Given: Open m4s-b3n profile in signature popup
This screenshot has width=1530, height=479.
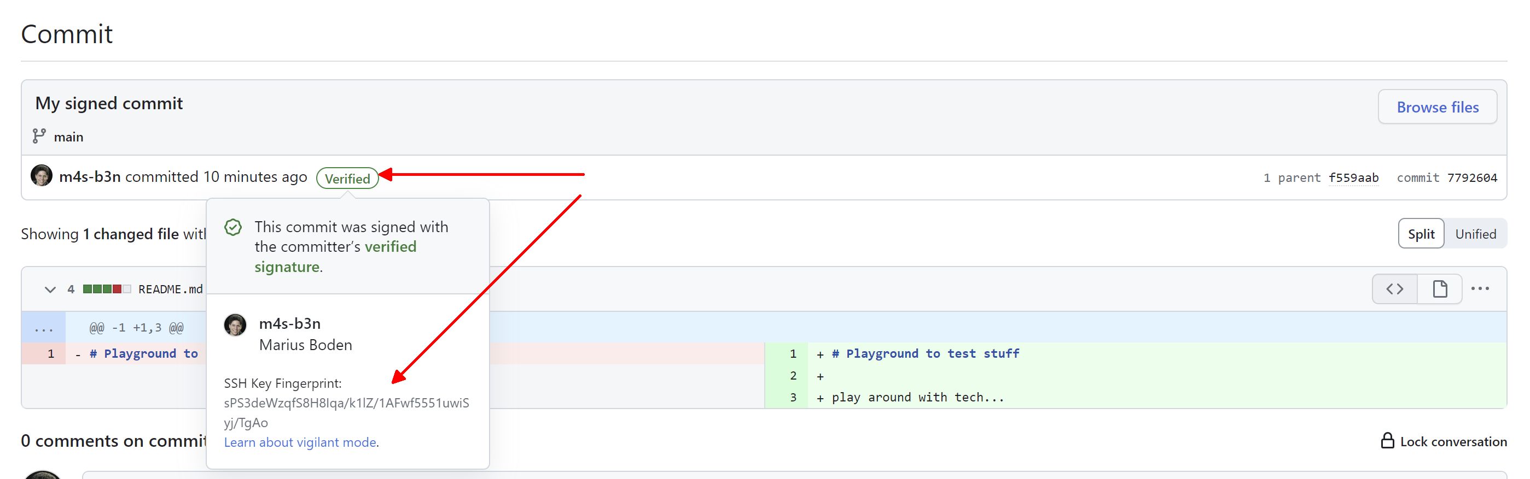Looking at the screenshot, I should point(290,324).
